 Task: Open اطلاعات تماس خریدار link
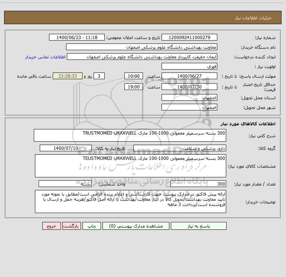(45, 57)
